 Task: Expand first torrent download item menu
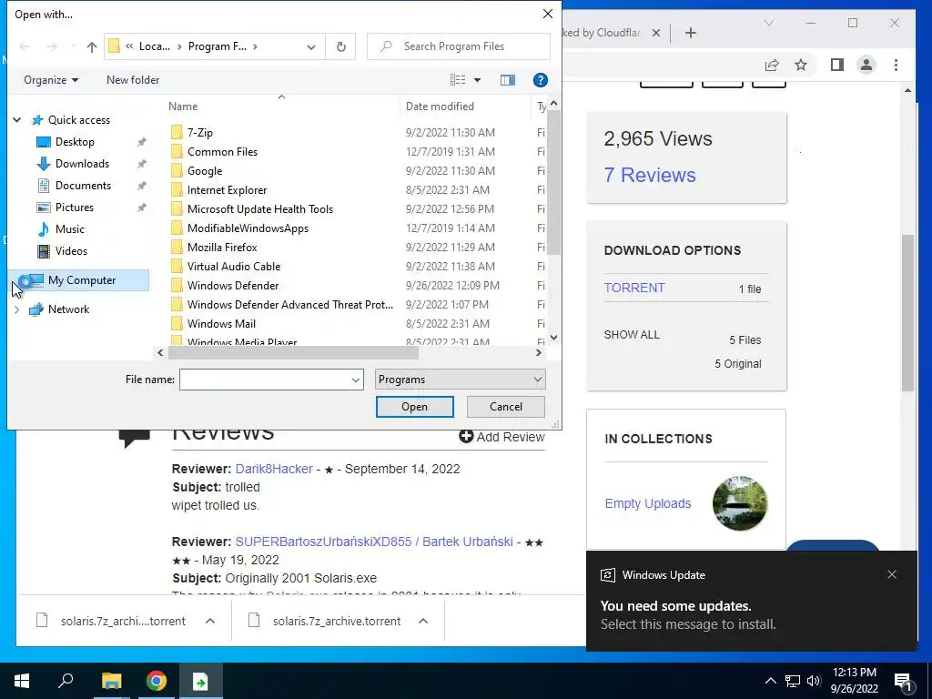click(210, 621)
